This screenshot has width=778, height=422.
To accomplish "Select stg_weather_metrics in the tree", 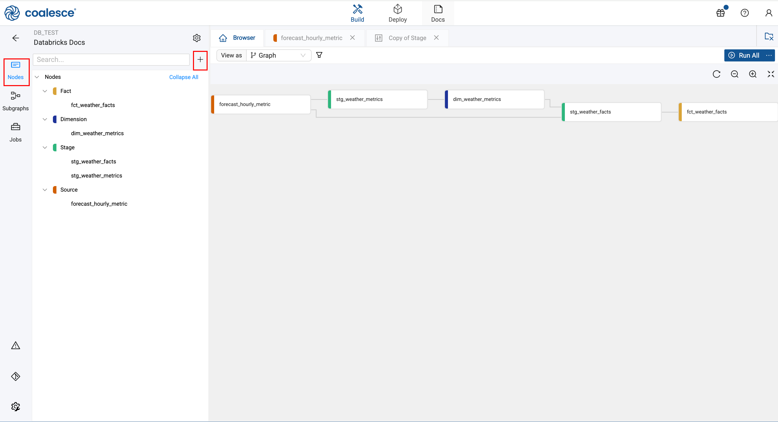I will [x=96, y=175].
